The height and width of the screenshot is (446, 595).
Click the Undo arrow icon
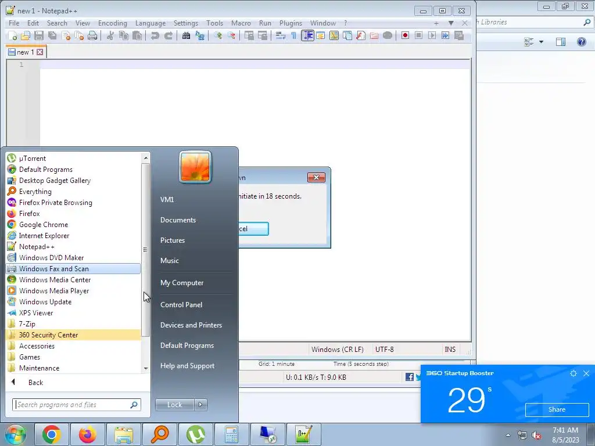coord(155,35)
